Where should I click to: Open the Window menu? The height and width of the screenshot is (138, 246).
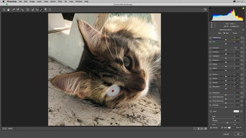(x=79, y=2)
